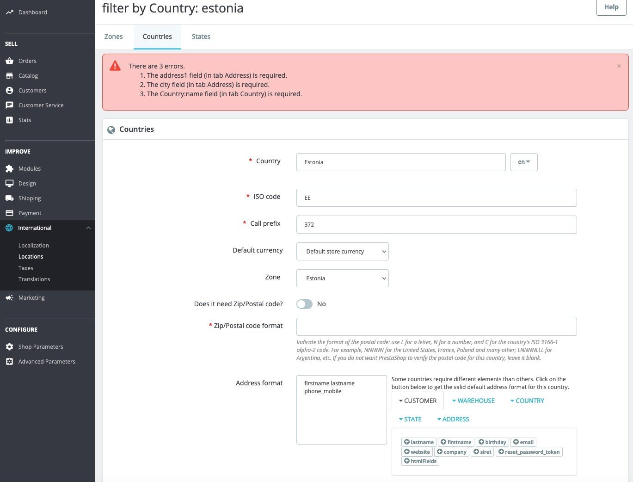The width and height of the screenshot is (633, 482).
Task: Open the en language selector
Action: [524, 162]
